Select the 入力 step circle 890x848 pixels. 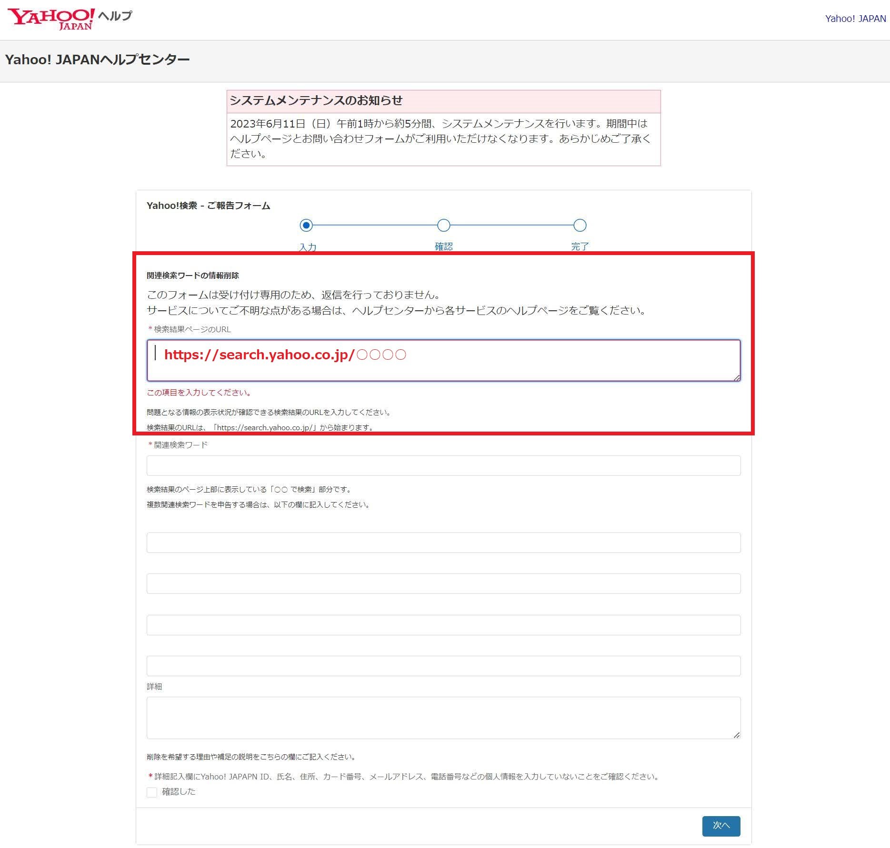point(306,225)
